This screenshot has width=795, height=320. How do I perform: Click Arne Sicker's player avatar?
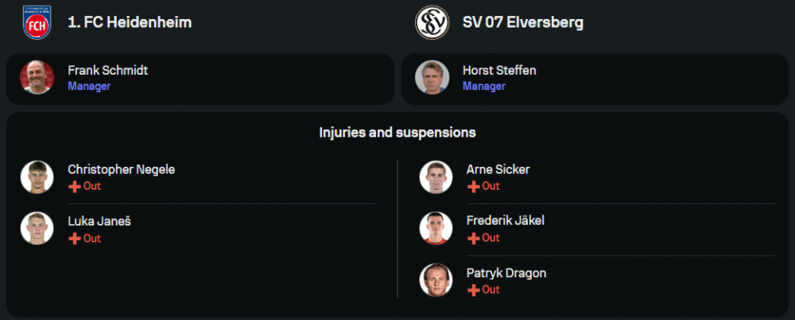pos(436,177)
